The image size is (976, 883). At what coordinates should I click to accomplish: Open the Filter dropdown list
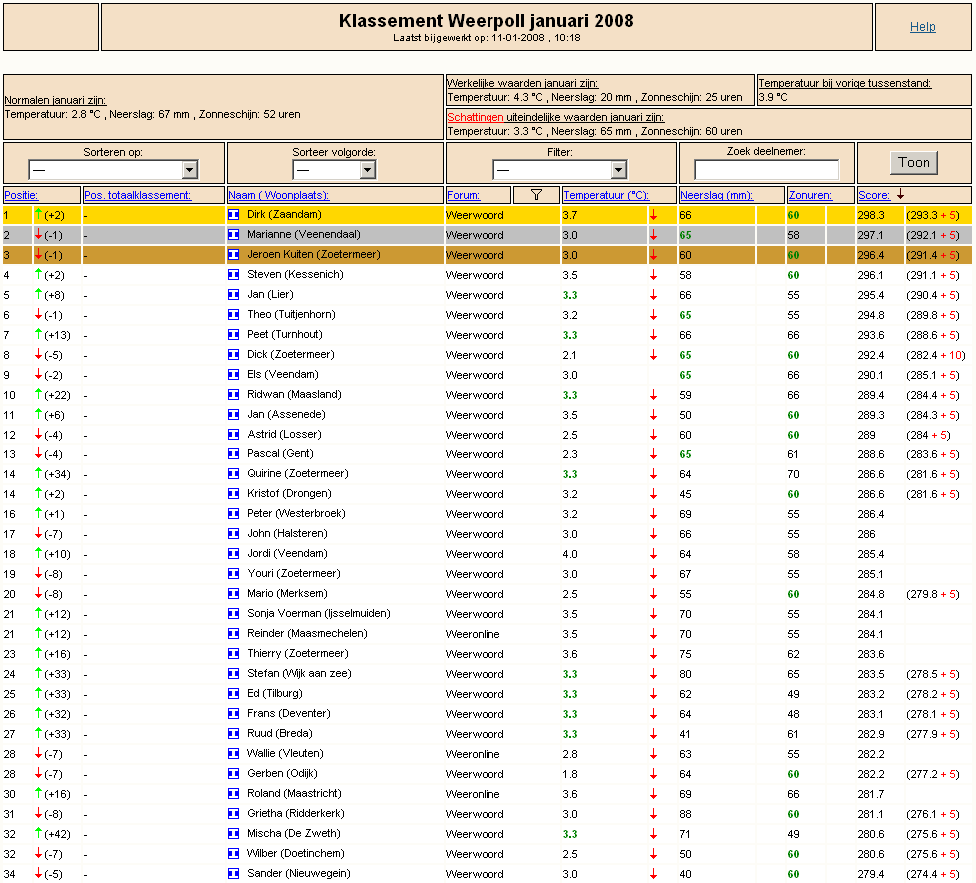[560, 169]
